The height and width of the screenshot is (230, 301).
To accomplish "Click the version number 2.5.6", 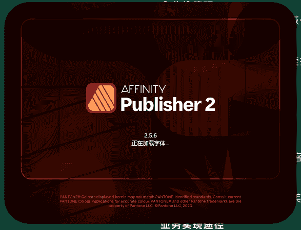I will [x=151, y=135].
